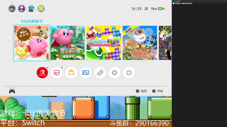The height and width of the screenshot is (127, 227).
Task: Open the News icon
Action: [x=56, y=73]
